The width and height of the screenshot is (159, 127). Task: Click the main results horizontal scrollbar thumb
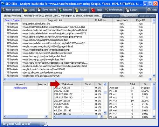pos(45,79)
